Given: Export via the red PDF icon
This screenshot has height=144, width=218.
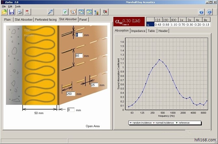Looking at the screenshot, I should (x=28, y=12).
